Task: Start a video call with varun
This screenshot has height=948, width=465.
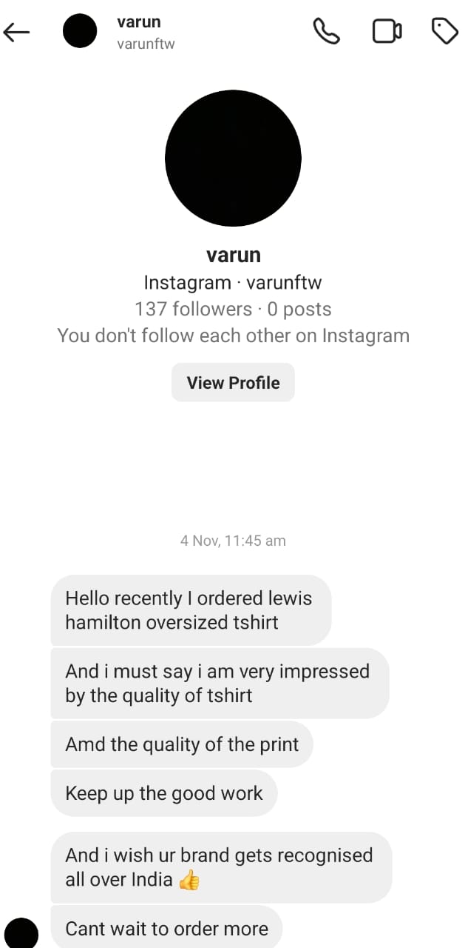Action: coord(387,31)
